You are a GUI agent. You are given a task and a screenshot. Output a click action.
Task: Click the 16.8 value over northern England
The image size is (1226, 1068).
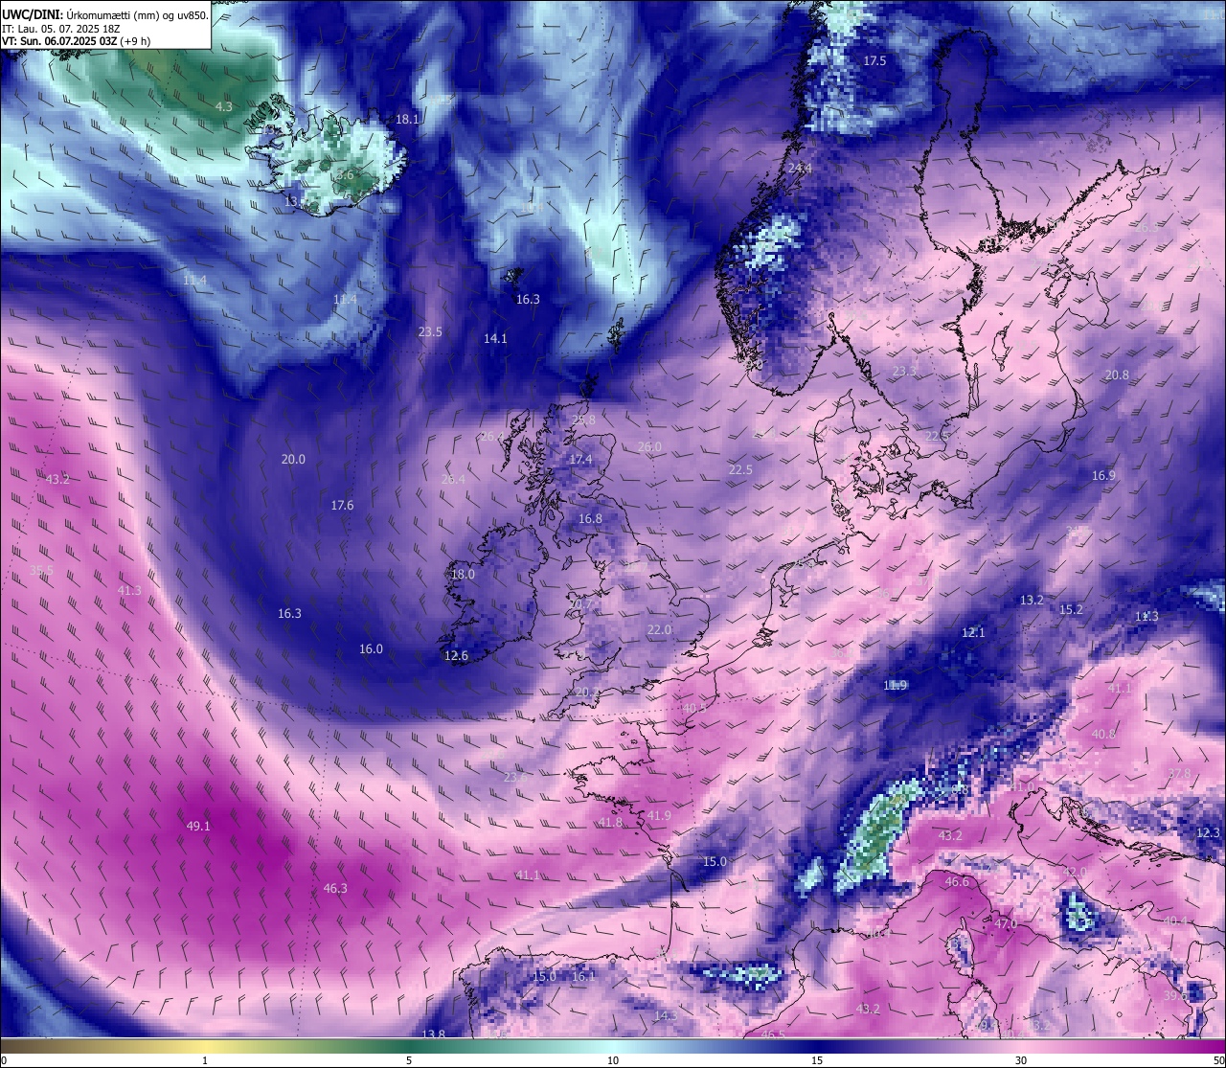click(590, 518)
